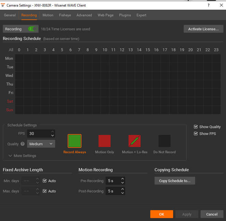Select the Sun row header
This screenshot has width=226, height=221.
click(10, 110)
